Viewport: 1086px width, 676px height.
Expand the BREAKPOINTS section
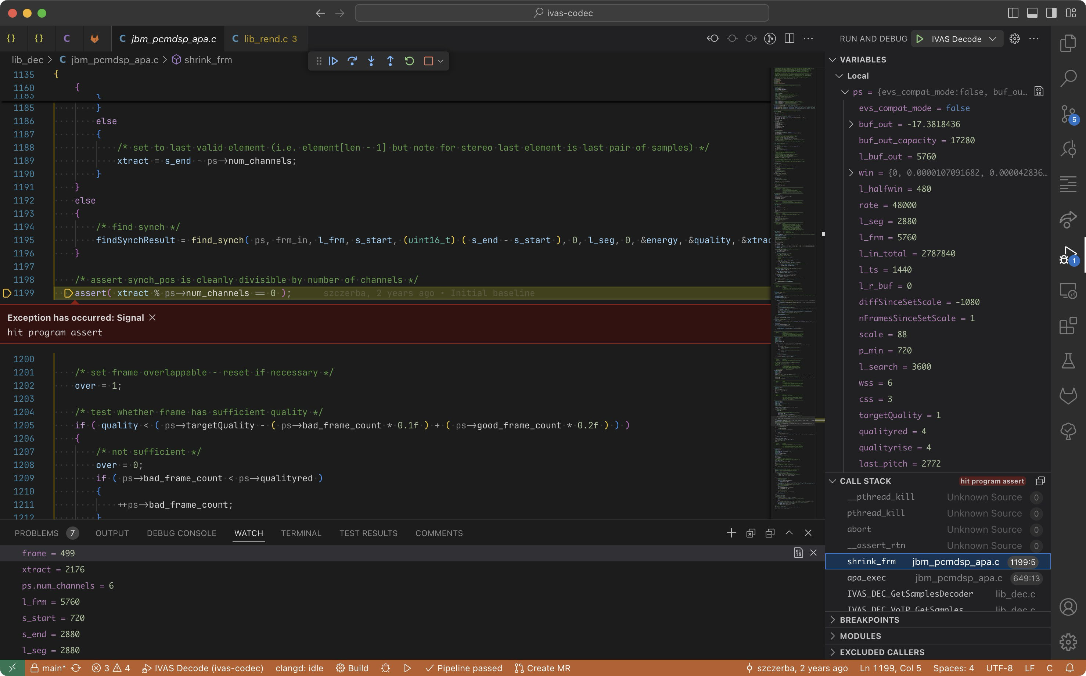(869, 620)
